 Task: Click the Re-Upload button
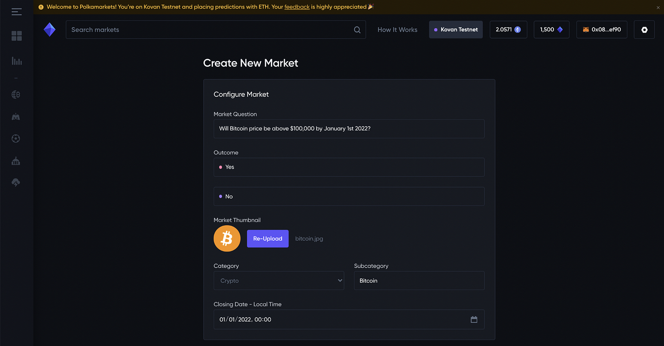click(267, 238)
